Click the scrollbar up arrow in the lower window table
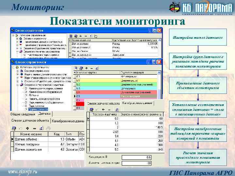 click(x=159, y=73)
